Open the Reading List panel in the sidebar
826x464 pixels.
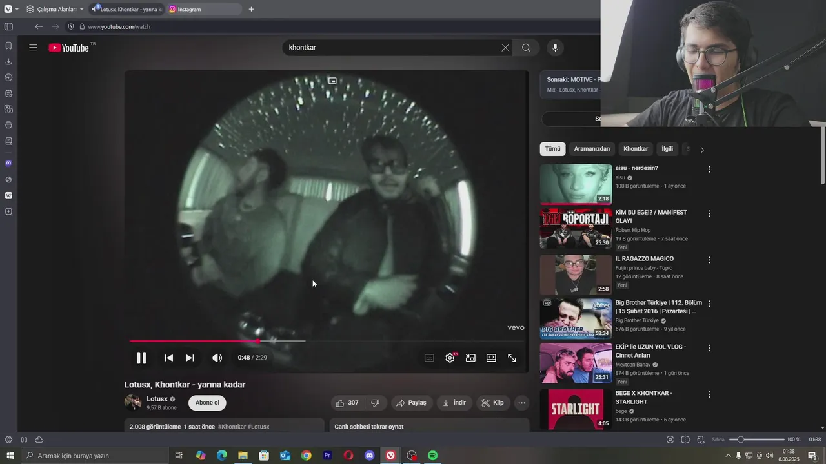click(x=8, y=141)
